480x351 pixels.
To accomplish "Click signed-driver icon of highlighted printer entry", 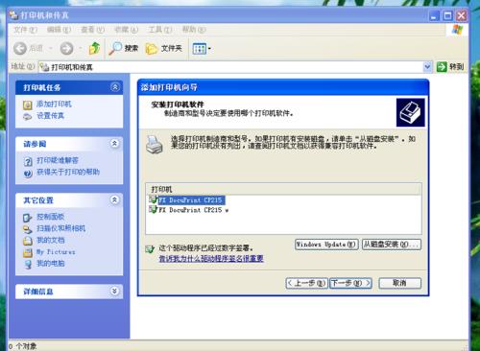I will 153,199.
